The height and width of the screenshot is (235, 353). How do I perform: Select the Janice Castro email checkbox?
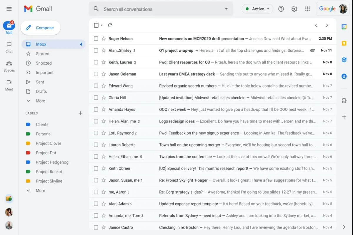96,227
